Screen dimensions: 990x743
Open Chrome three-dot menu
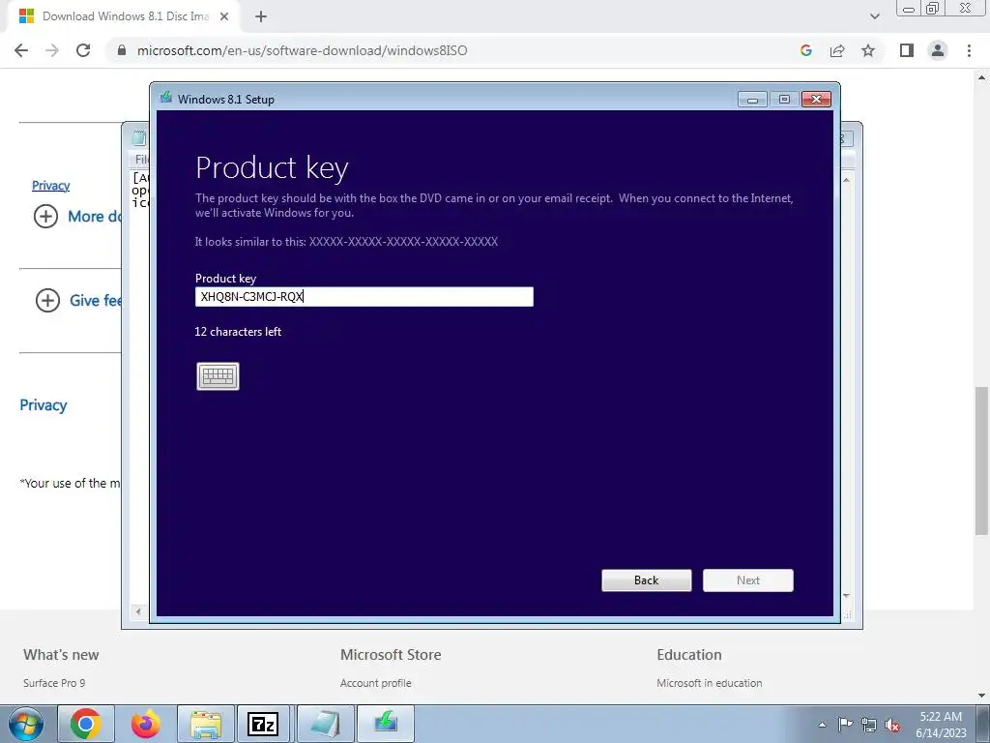(969, 50)
